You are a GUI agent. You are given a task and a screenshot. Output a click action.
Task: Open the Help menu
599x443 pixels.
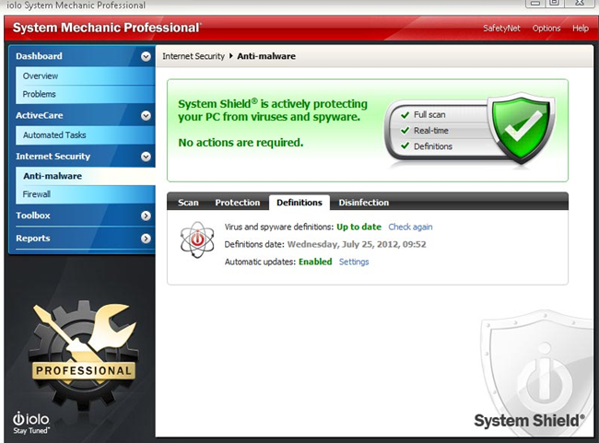[x=581, y=29]
